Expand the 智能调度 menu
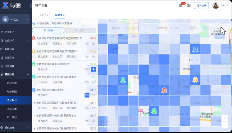Viewport: 232px width, 133px height. (28, 58)
